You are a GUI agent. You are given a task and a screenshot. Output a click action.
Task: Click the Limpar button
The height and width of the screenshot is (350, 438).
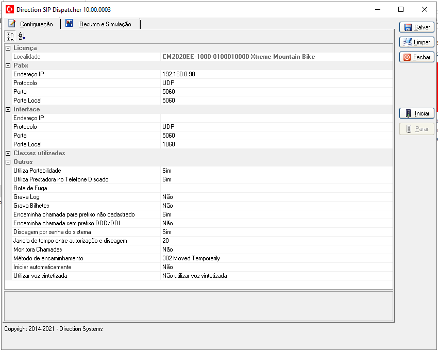(416, 42)
